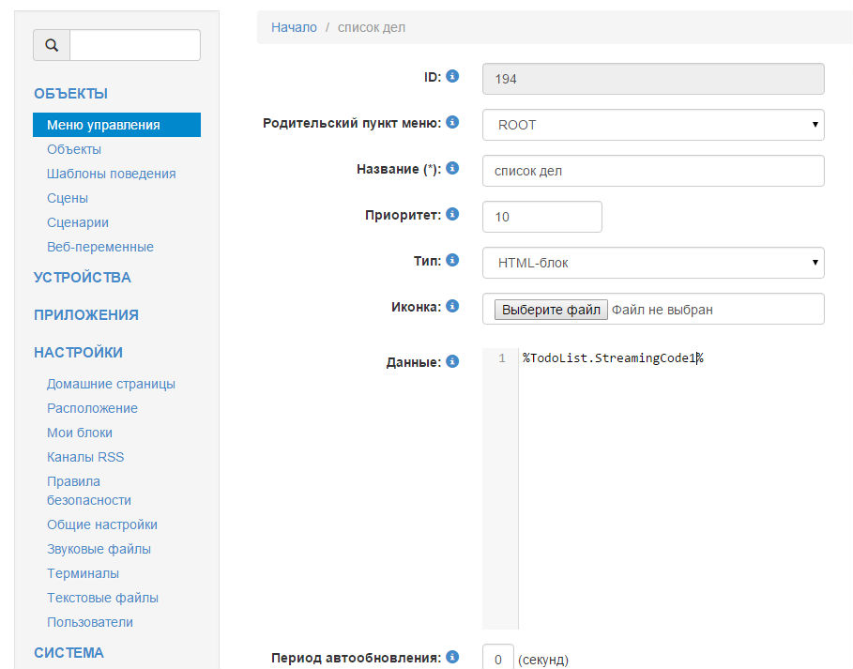853x669 pixels.
Task: Go to Начало breadcrumb link
Action: pyautogui.click(x=294, y=27)
